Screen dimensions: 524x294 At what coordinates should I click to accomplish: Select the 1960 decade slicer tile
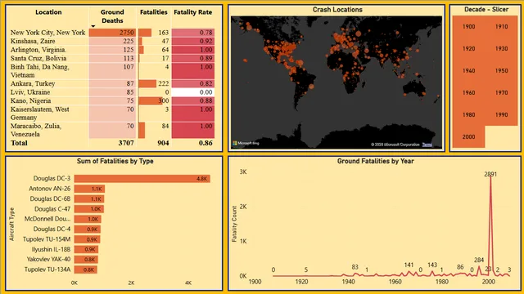point(468,92)
